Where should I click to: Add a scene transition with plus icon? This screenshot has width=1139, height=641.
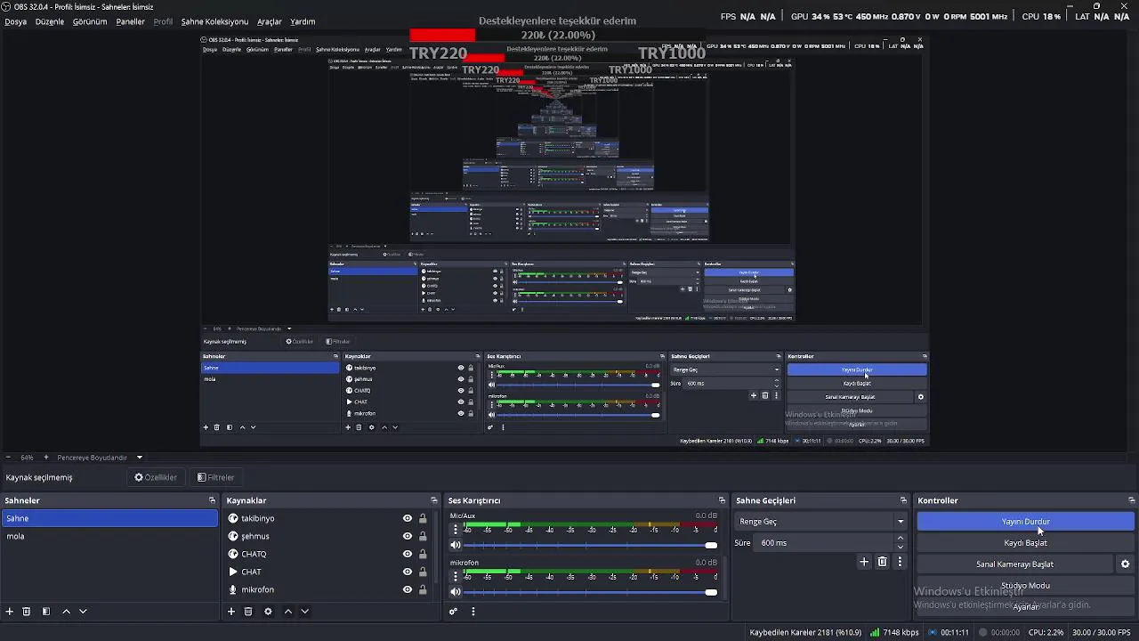pos(864,562)
